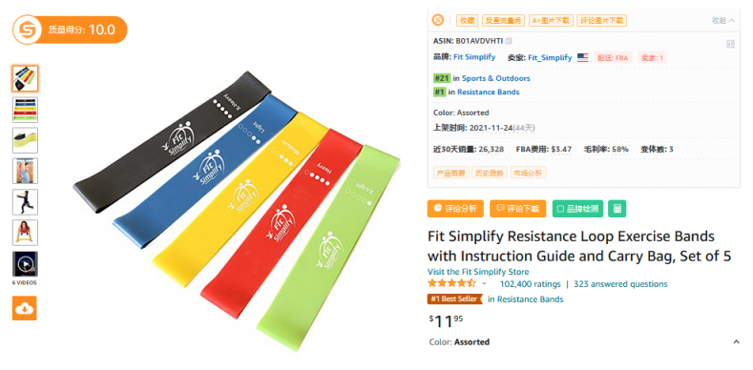Click the 评论下载 button
The height and width of the screenshot is (370, 753).
coord(517,209)
